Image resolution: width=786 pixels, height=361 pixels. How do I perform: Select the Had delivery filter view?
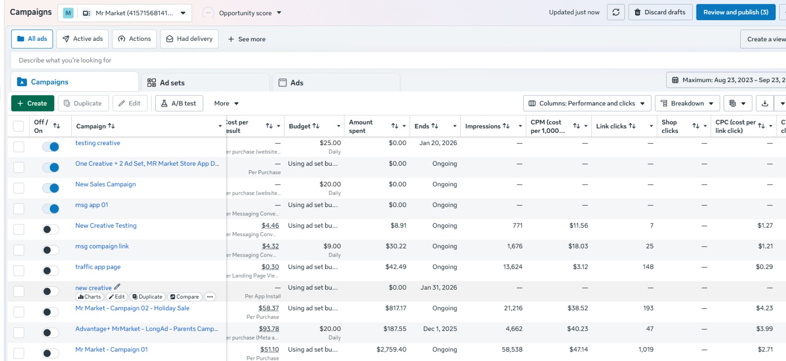point(189,39)
